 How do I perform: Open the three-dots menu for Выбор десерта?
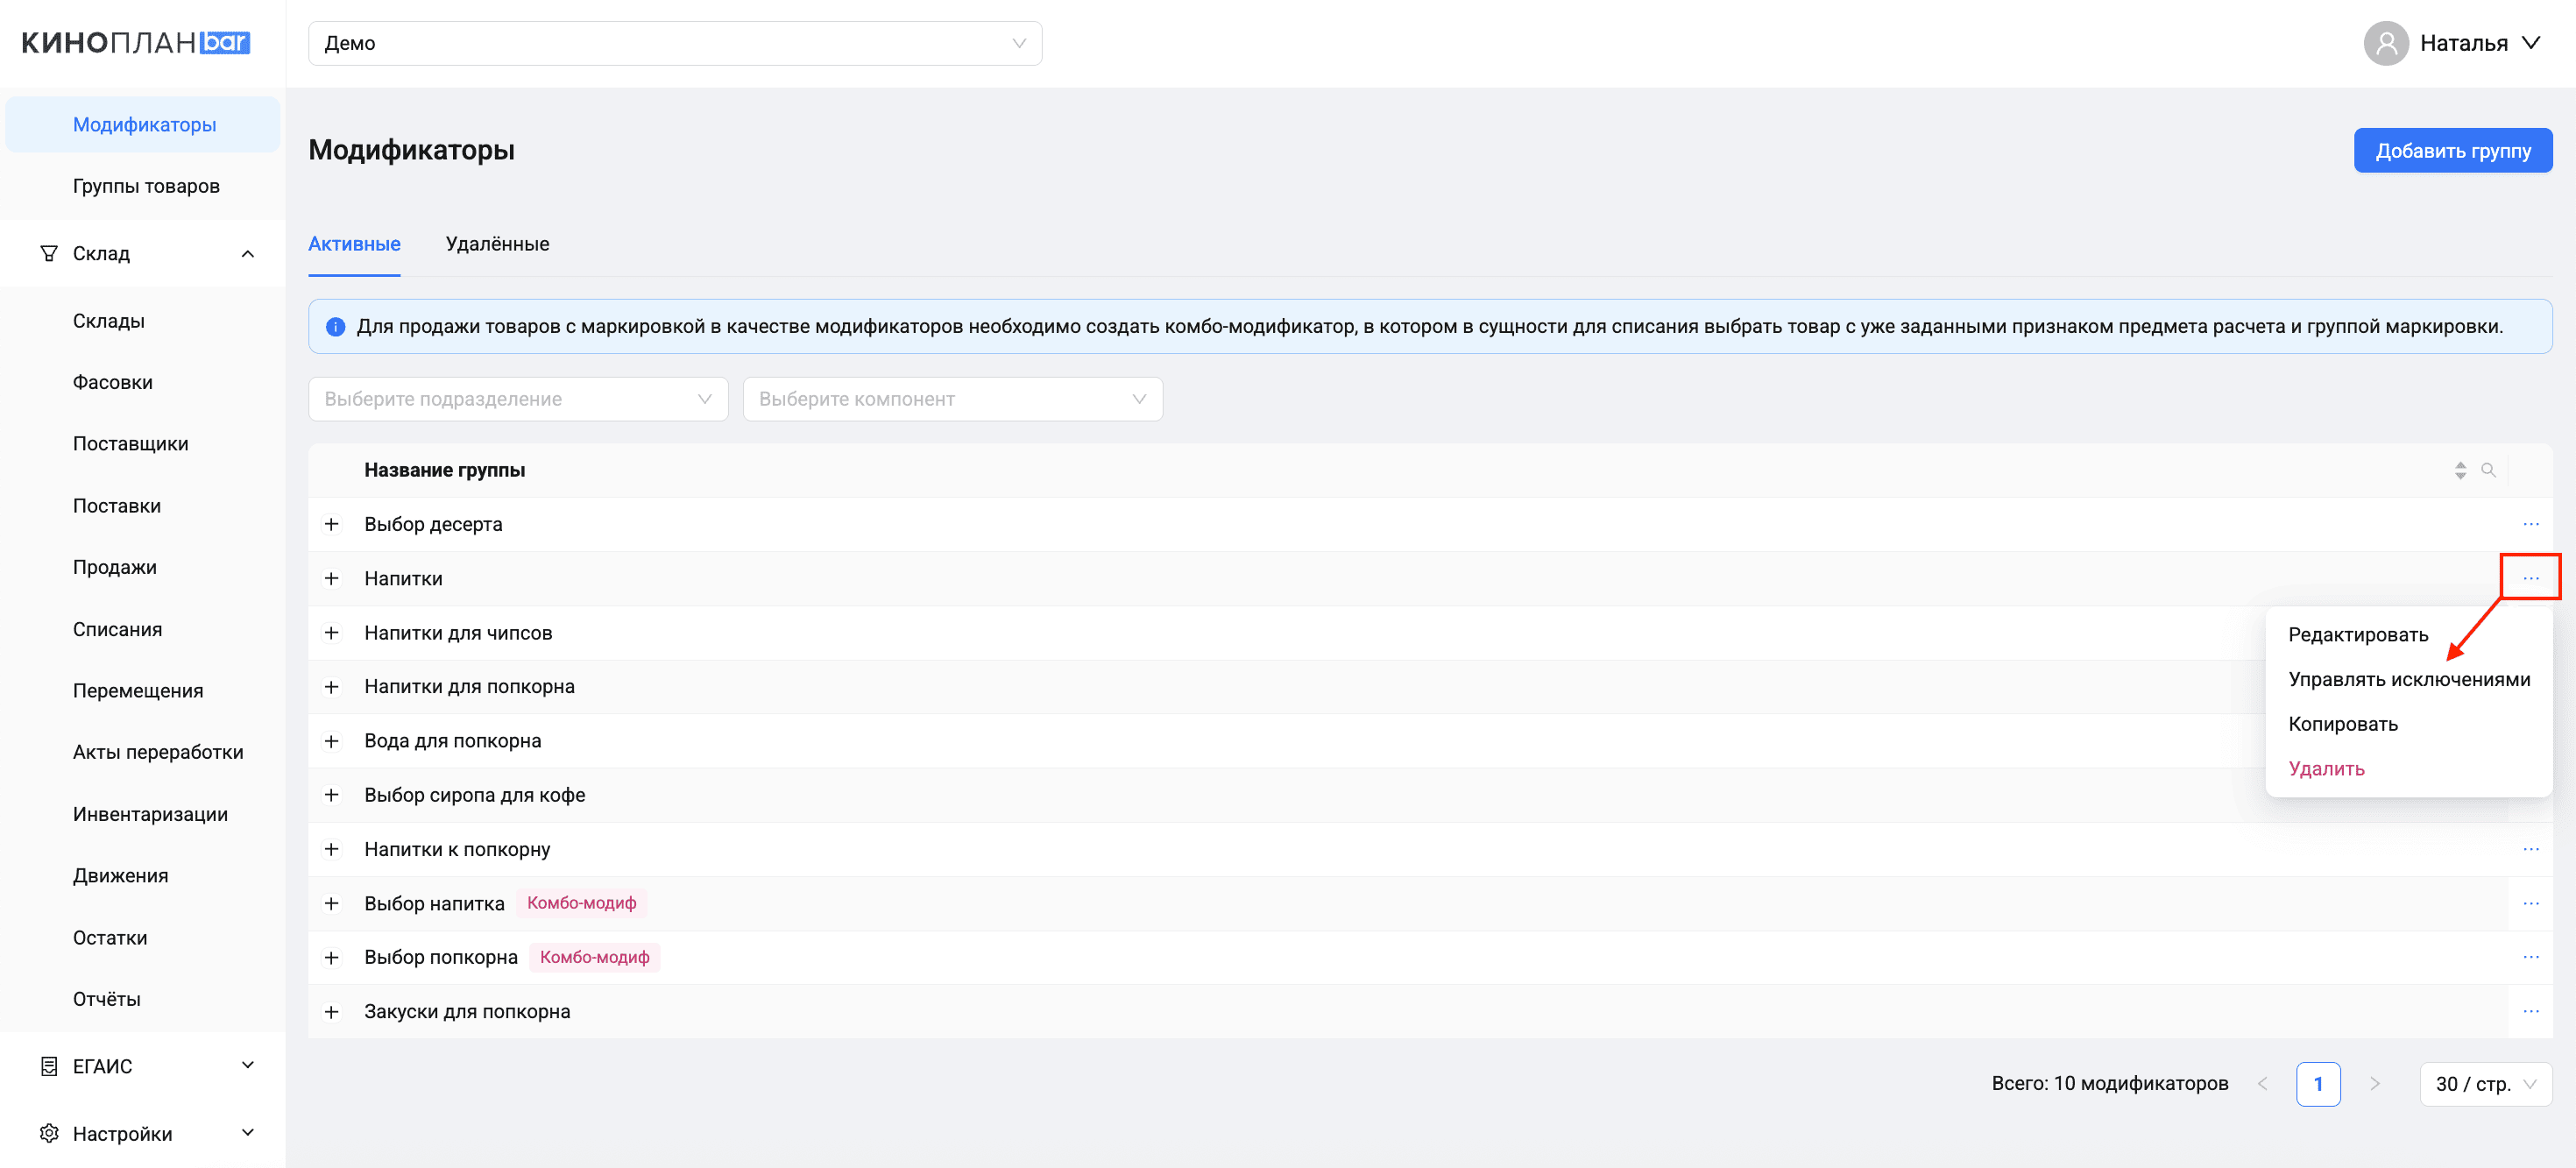[2530, 524]
